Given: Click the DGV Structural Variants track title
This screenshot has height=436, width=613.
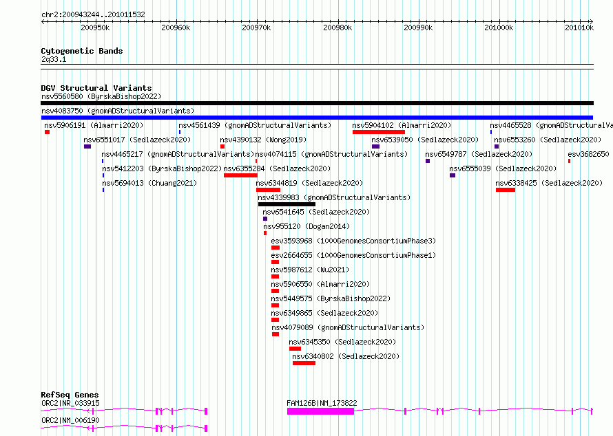Looking at the screenshot, I should point(96,88).
